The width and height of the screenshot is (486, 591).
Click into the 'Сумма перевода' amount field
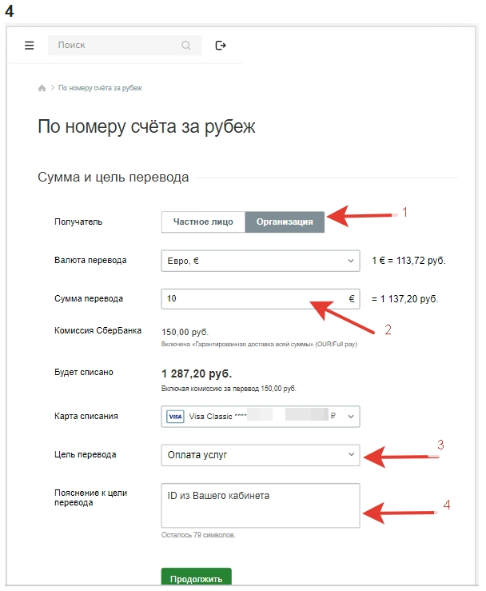click(x=252, y=299)
